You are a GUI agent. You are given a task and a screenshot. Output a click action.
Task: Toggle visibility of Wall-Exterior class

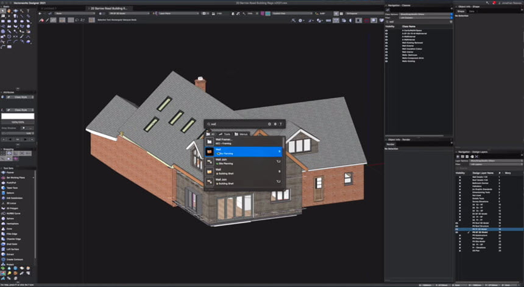coord(387,46)
